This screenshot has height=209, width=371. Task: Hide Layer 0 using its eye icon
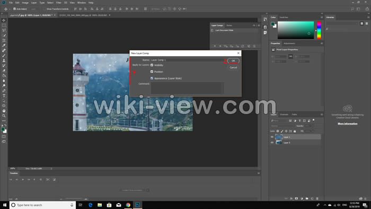pyautogui.click(x=272, y=143)
